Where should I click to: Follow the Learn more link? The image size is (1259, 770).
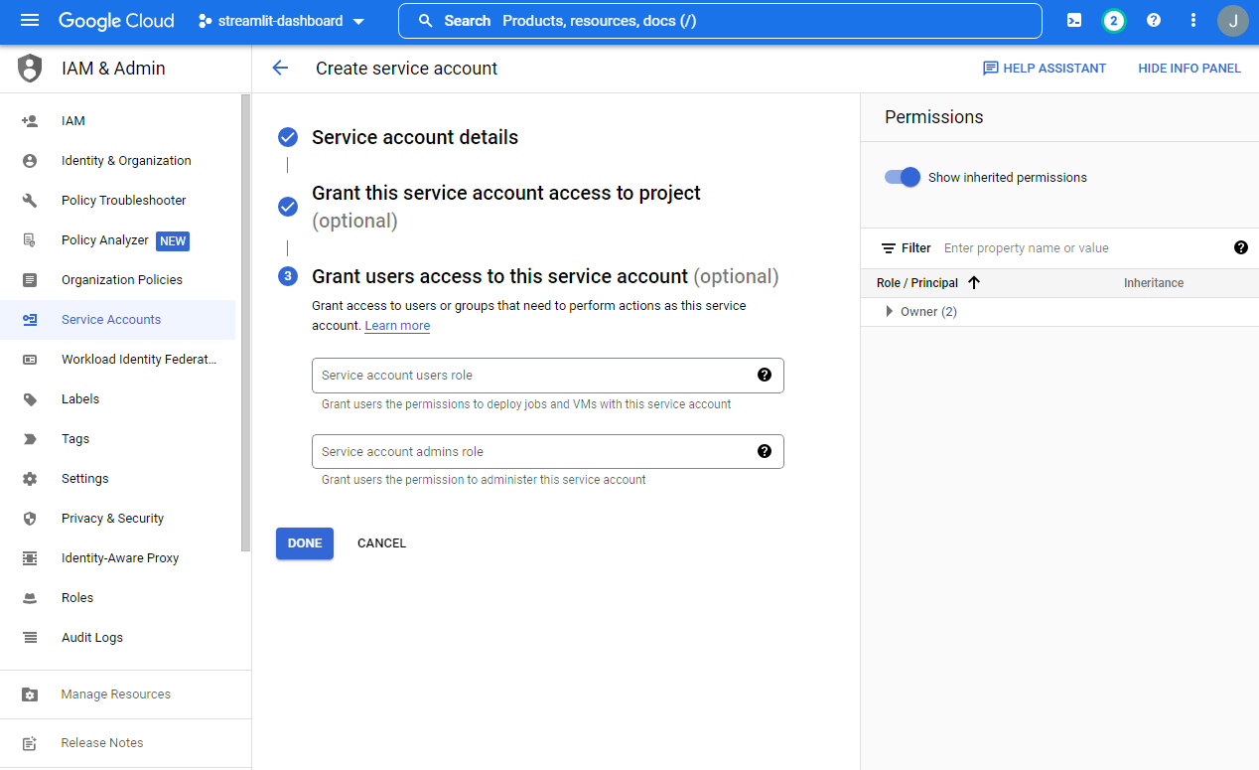point(397,326)
